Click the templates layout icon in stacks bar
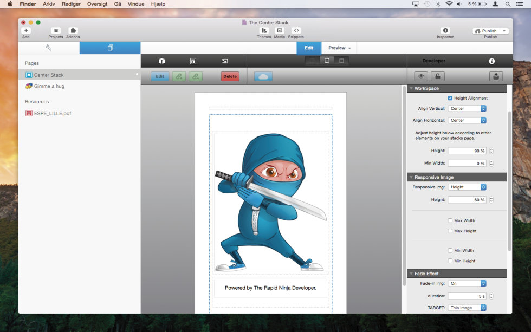The height and width of the screenshot is (332, 531). (193, 61)
